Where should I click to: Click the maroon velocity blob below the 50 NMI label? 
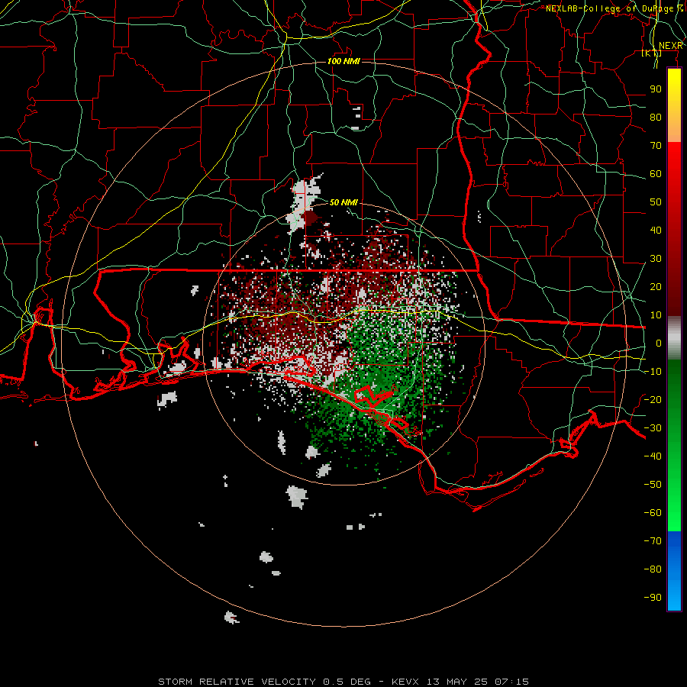pyautogui.click(x=310, y=218)
